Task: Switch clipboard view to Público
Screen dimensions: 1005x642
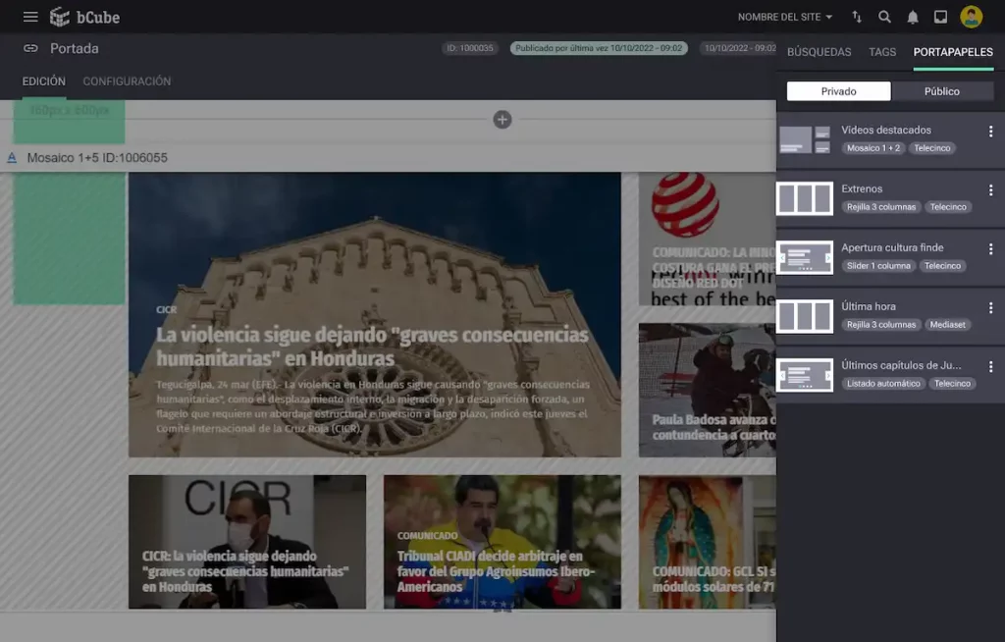Action: point(942,91)
